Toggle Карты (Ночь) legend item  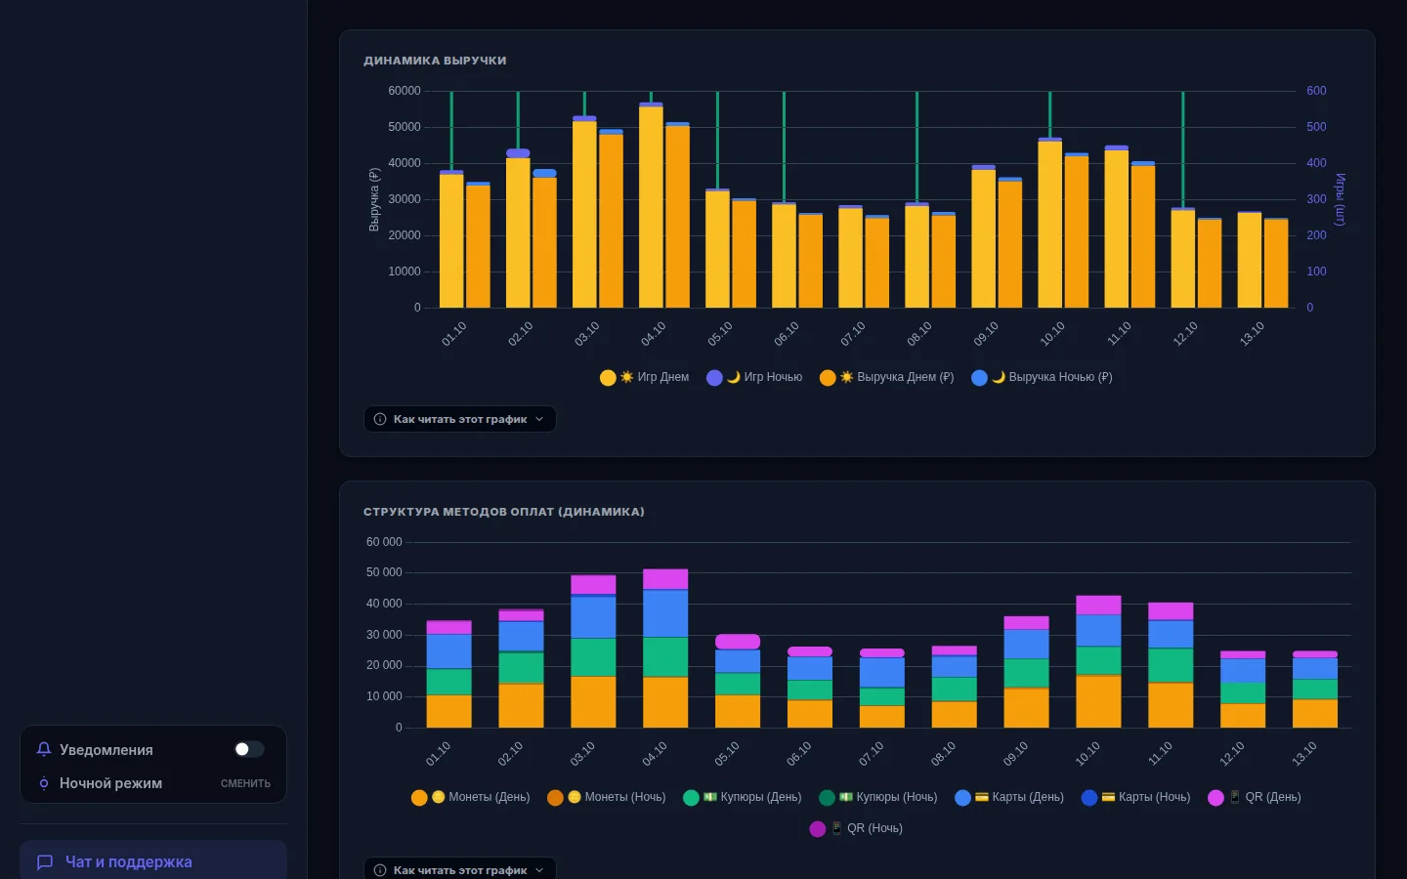[x=1136, y=797]
